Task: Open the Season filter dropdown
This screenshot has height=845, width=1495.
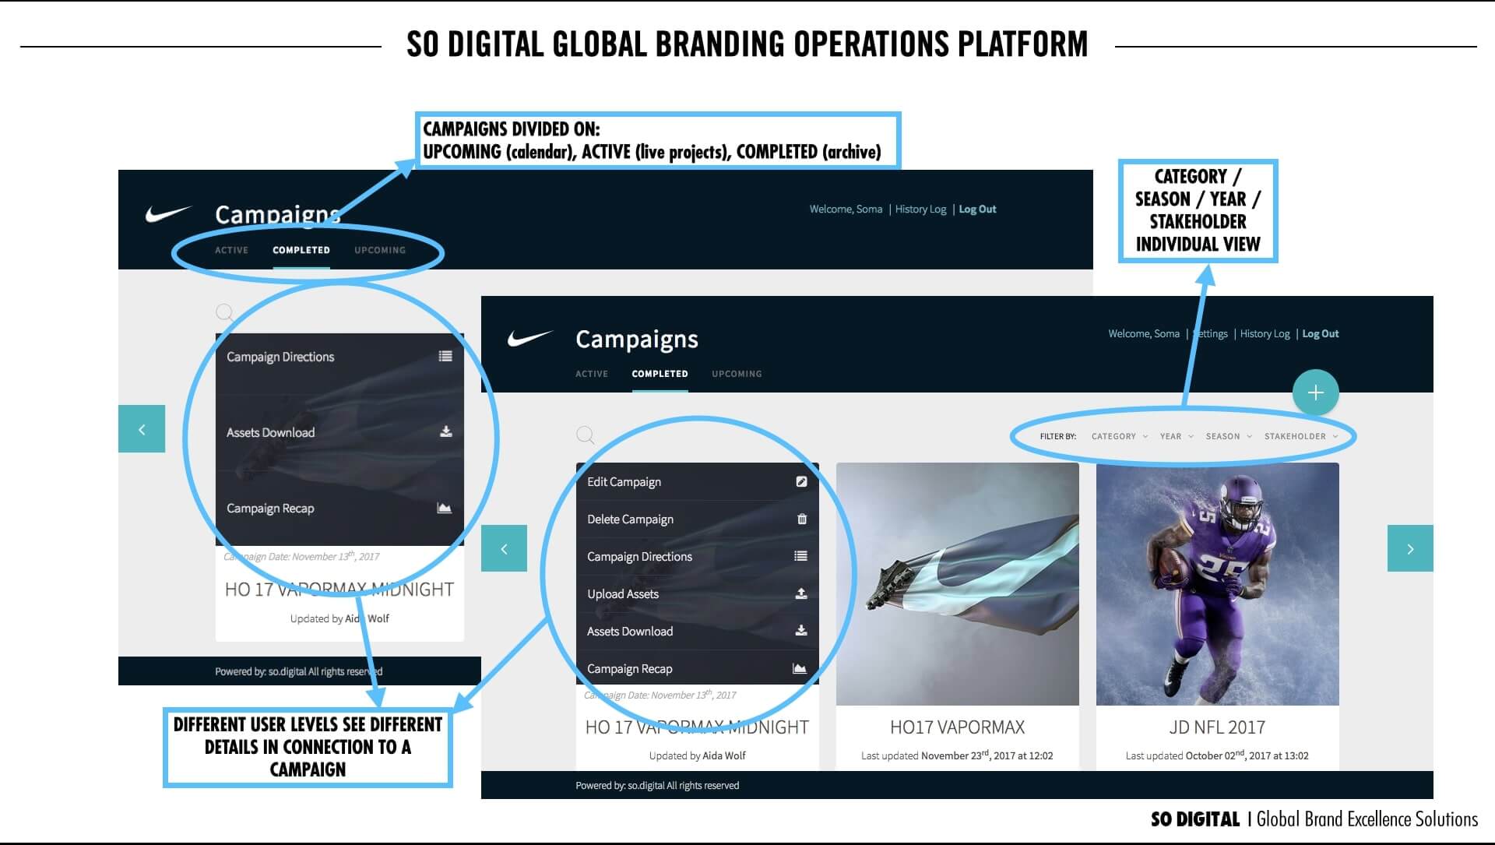Action: [x=1229, y=436]
